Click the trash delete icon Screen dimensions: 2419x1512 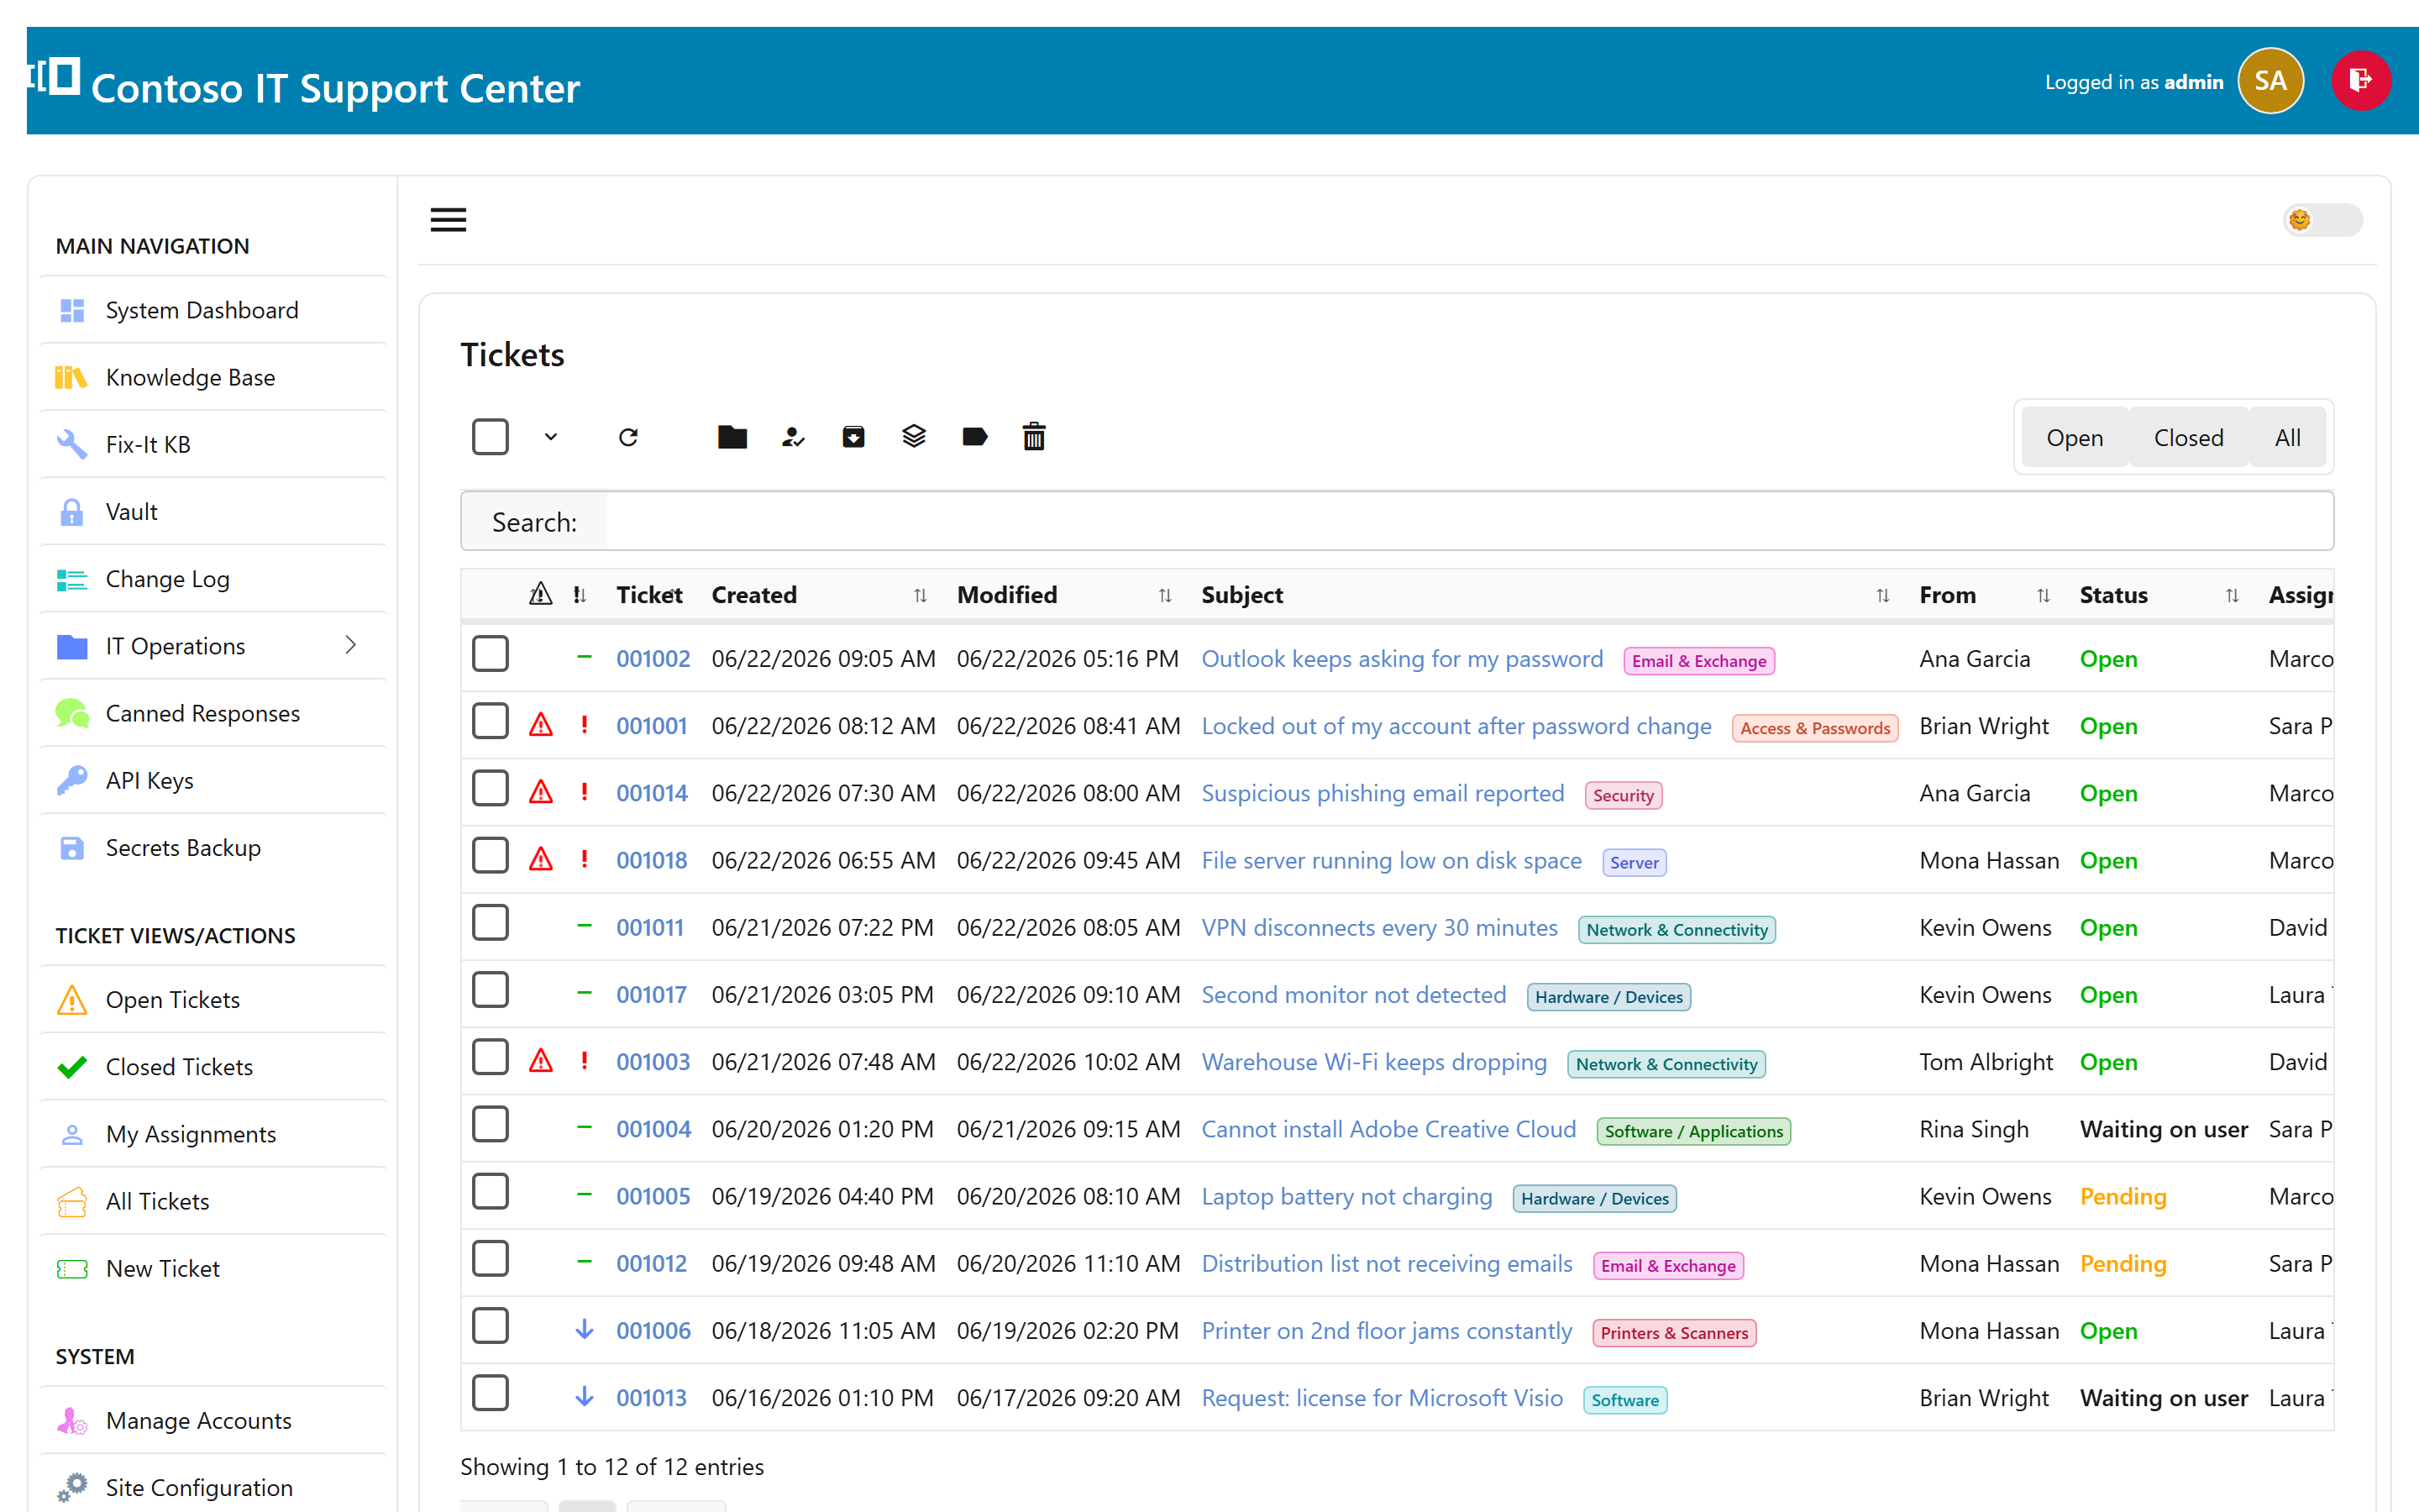(1034, 437)
